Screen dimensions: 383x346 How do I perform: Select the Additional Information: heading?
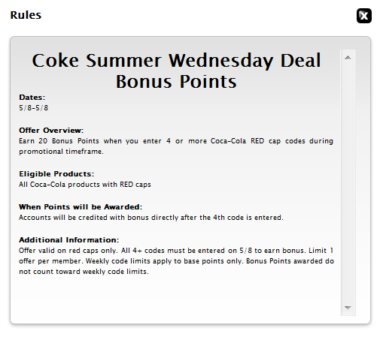[69, 240]
